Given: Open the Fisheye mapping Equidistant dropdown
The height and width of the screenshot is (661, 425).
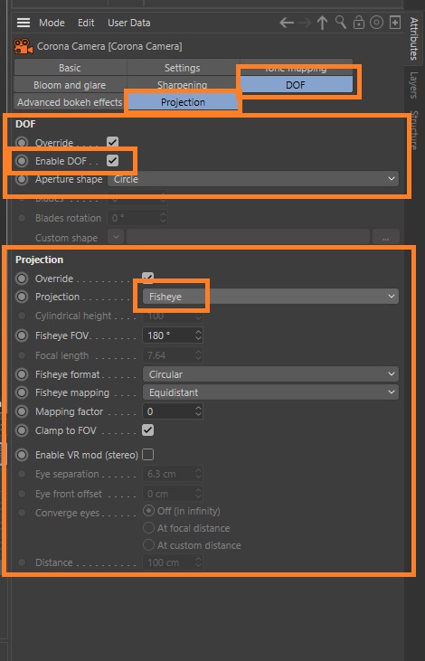Looking at the screenshot, I should click(x=270, y=392).
